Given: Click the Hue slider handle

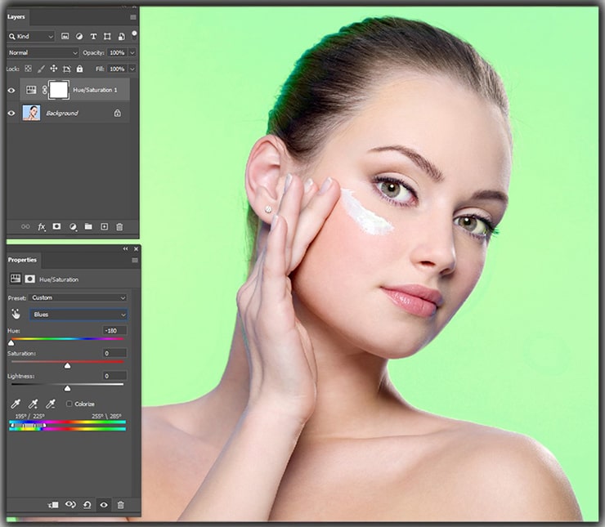Looking at the screenshot, I should coord(11,342).
